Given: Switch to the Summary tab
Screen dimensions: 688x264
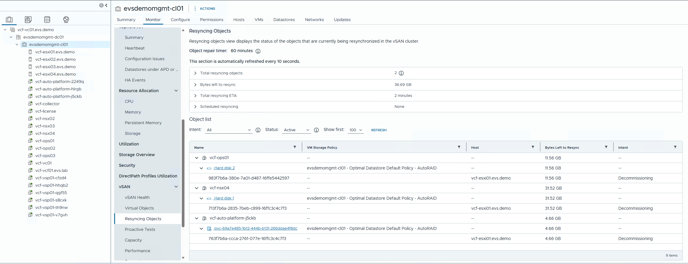Looking at the screenshot, I should pos(126,20).
